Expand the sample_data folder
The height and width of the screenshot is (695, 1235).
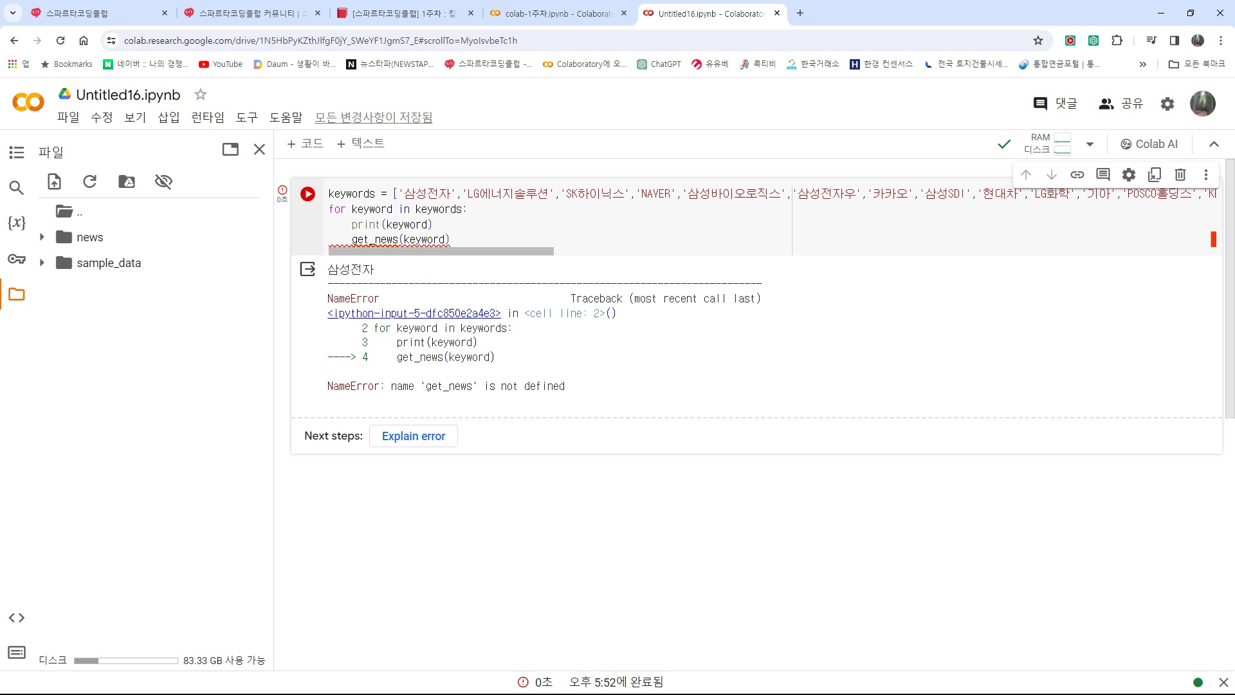(42, 263)
